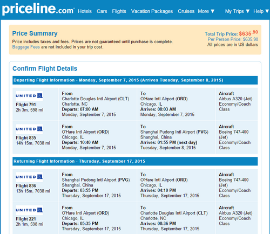The image size is (270, 234).
Task: Open the Cars menu item
Action: point(102,11)
